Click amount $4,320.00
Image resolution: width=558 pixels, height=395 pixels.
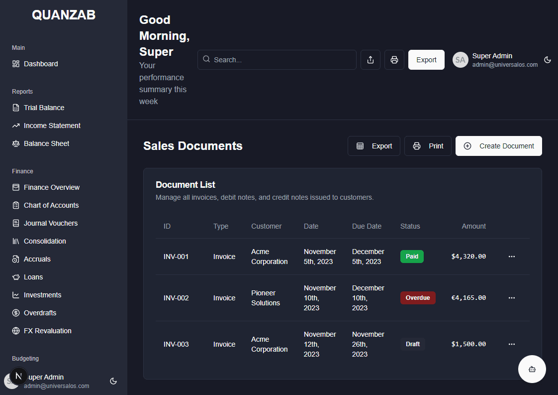point(468,257)
